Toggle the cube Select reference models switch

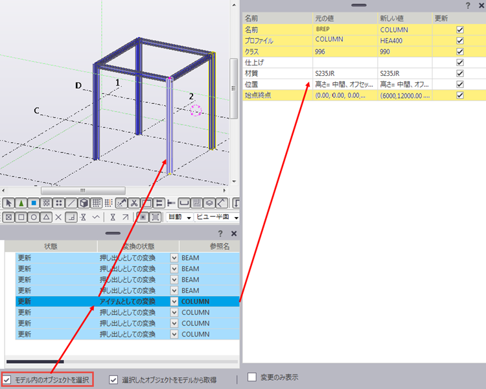click(84, 203)
